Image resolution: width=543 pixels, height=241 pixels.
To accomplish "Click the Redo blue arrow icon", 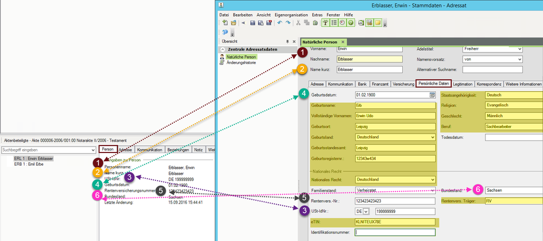I will point(288,22).
